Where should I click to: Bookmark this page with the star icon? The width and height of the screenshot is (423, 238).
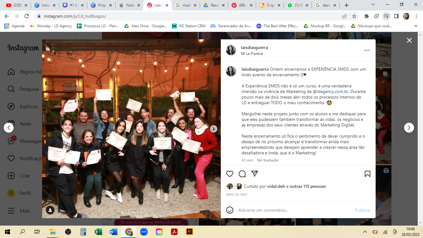tap(354, 16)
